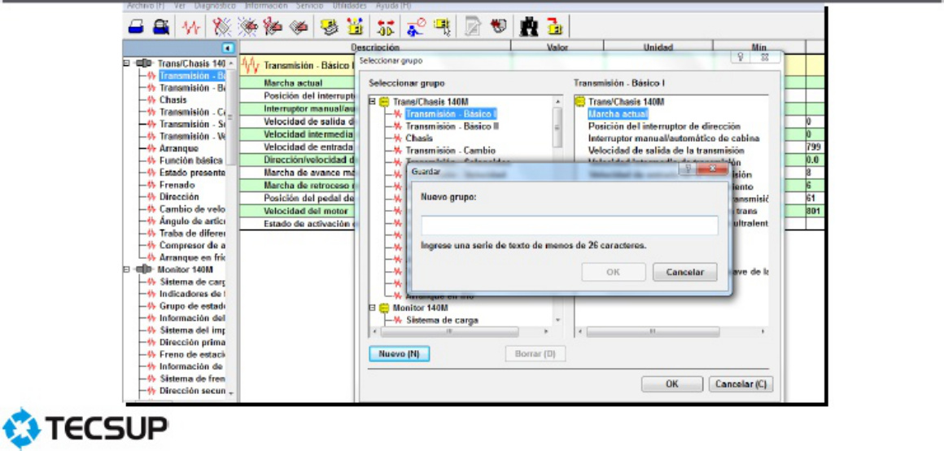Screen dimensions: 944x451
Task: Collapse Monitor 140M node in left panel
Action: pos(126,269)
